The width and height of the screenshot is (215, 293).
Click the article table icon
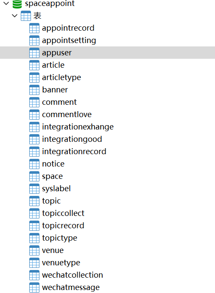[x=34, y=65]
